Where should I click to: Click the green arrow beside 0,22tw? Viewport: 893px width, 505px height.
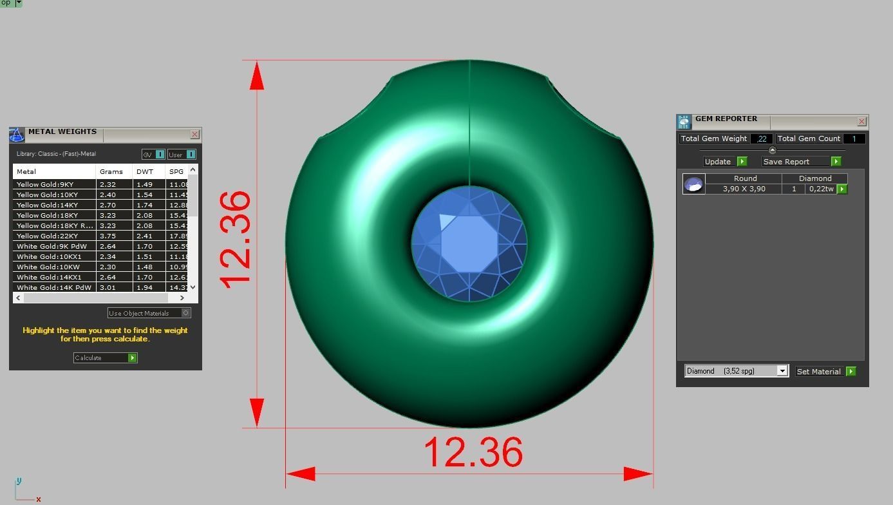(x=842, y=189)
